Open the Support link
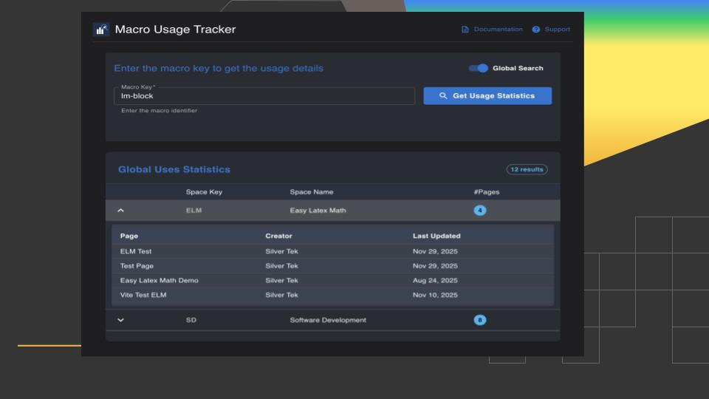This screenshot has height=399, width=709. point(557,30)
